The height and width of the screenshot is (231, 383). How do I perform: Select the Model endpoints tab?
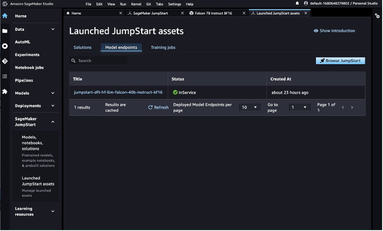pos(121,47)
